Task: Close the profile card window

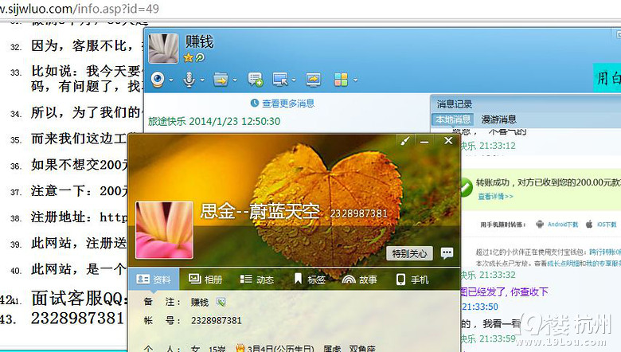Action: (x=448, y=141)
